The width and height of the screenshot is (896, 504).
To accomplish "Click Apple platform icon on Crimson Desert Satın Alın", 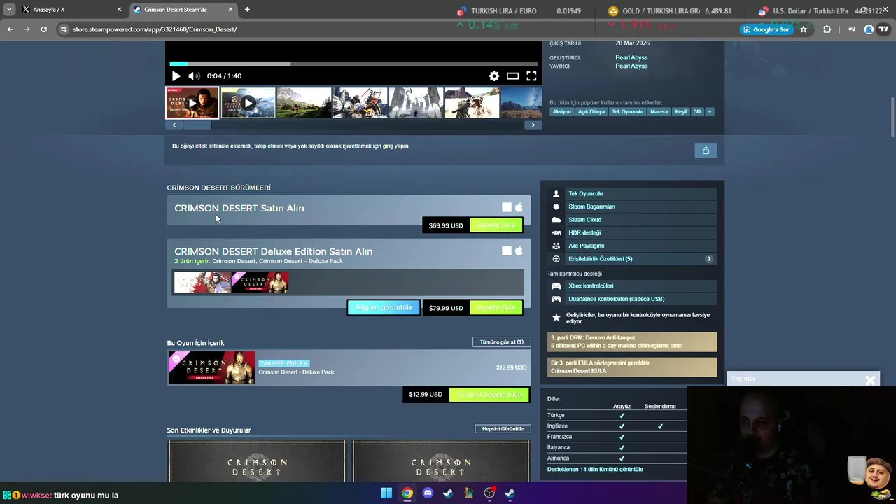I will (x=519, y=207).
